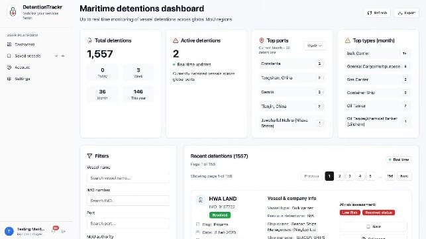Viewport: 426px width, 239px height.
Task: Select the General Cargo/multipurpose type row
Action: coord(378,67)
